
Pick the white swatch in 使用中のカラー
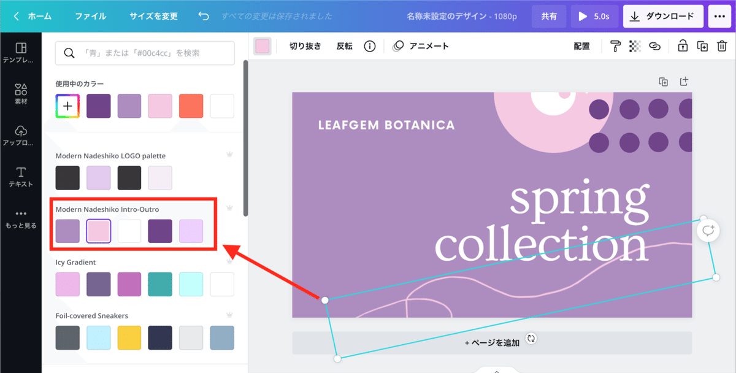tap(222, 106)
